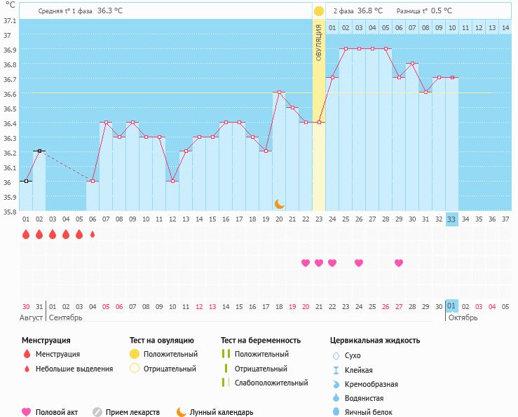Viewport: 518px width, 417px height.
Task: Click the small spotting drop on day 06
Action: (93, 234)
